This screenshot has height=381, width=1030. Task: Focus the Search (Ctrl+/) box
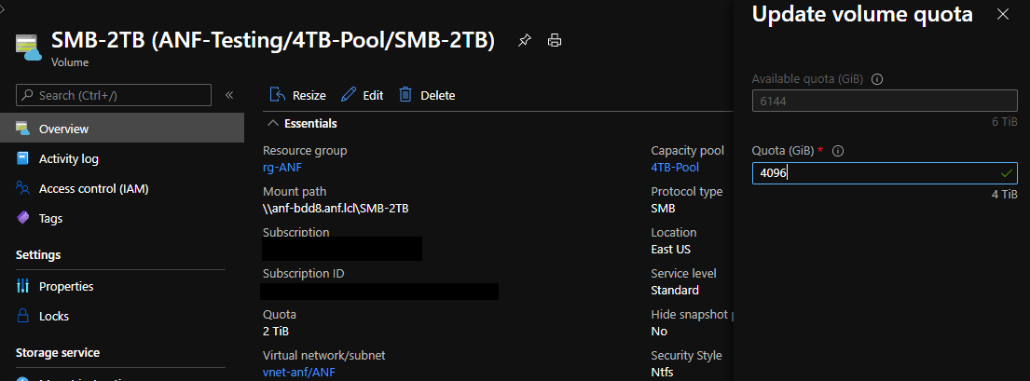[x=114, y=95]
